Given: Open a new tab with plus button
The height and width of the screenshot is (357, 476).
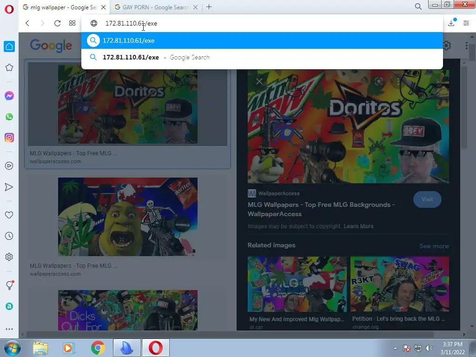Looking at the screenshot, I should click(x=209, y=7).
